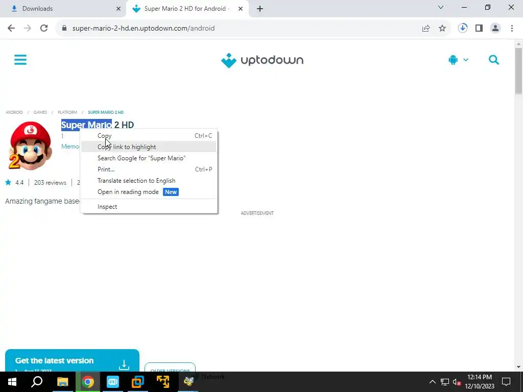Click the highlighted Super Mario 2 HD title
Viewport: 523px width, 392px height.
[x=98, y=125]
